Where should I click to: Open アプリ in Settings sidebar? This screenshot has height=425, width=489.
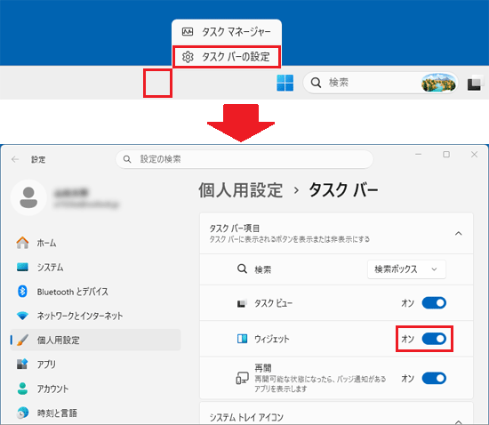pos(95,365)
